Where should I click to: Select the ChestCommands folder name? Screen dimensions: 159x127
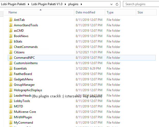coord(26,47)
